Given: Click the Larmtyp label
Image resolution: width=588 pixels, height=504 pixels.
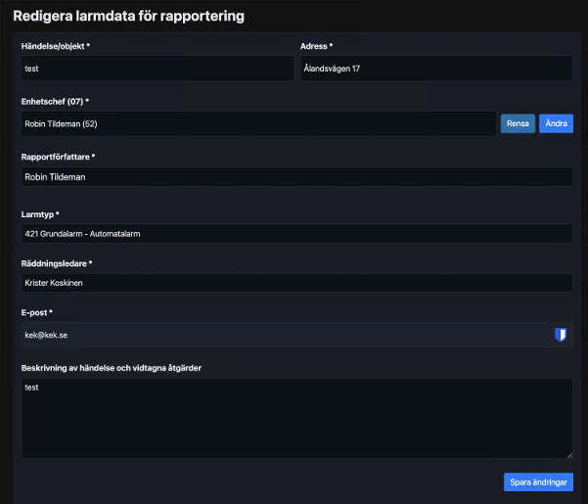Looking at the screenshot, I should point(40,214).
